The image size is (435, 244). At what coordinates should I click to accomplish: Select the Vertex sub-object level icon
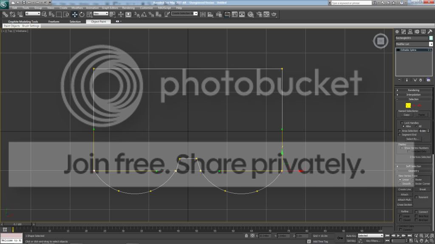[408, 105]
